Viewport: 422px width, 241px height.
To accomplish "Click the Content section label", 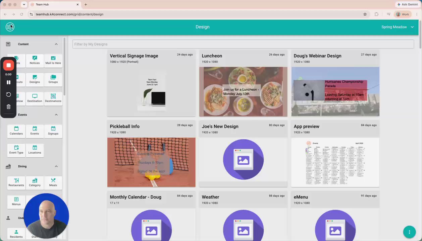I will [23, 44].
